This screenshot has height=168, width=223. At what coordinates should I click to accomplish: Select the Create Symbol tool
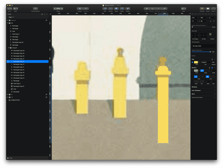(35, 9)
